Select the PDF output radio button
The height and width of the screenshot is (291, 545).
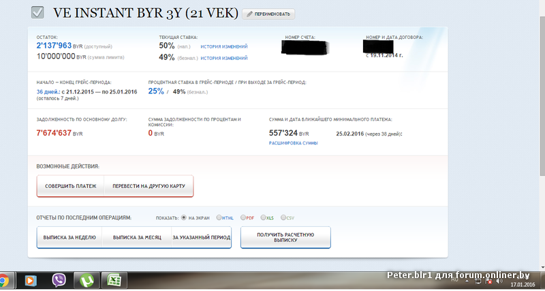(243, 217)
